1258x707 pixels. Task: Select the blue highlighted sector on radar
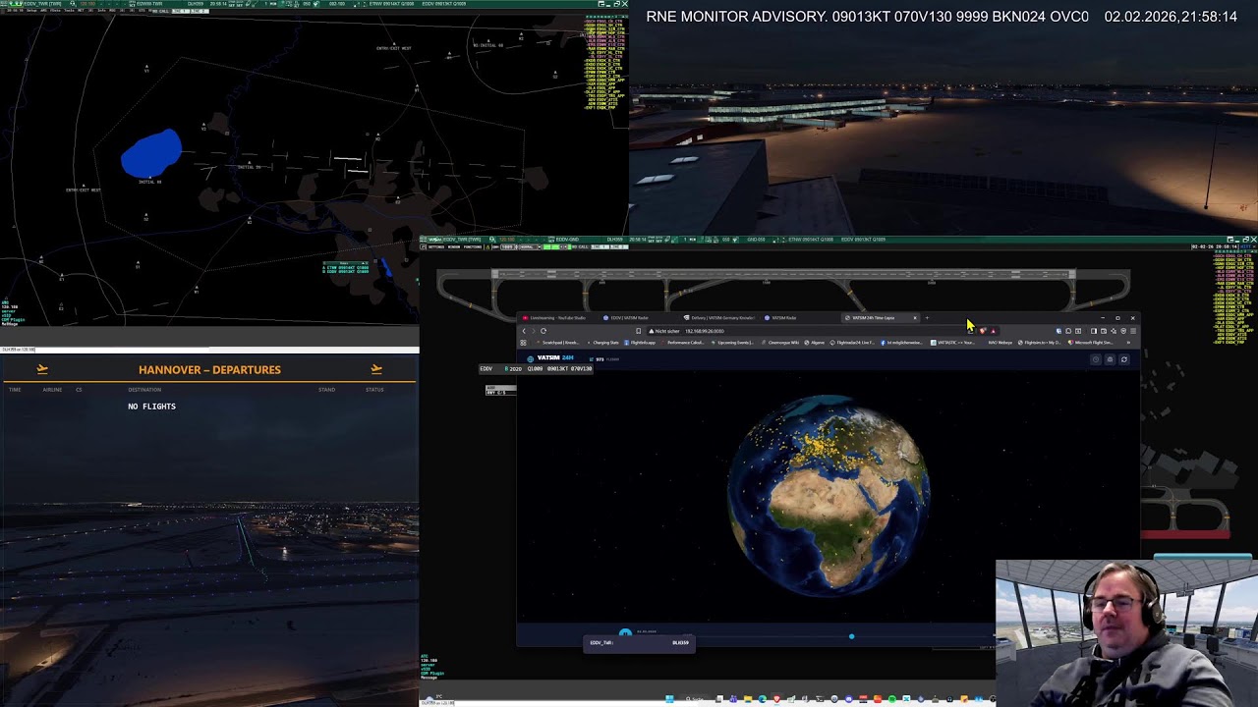pyautogui.click(x=151, y=154)
